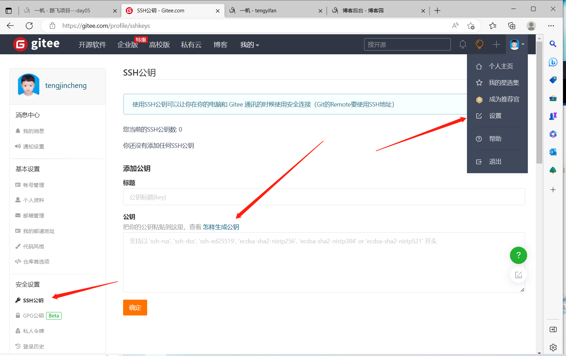This screenshot has width=566, height=356.
Task: Click the feedback edit floating icon
Action: point(519,275)
